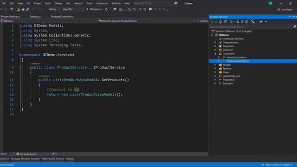Screen dimensions: 297x167
Task: Click the Live Share button
Action: tap(284, 9)
